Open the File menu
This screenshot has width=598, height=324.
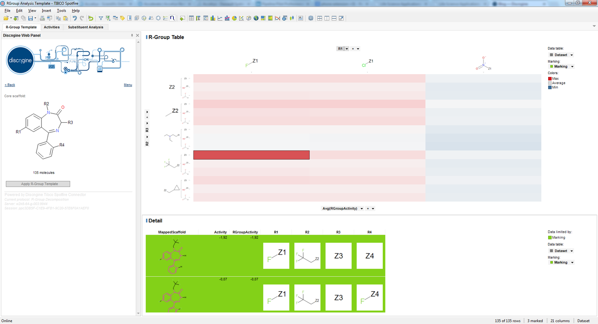8,11
